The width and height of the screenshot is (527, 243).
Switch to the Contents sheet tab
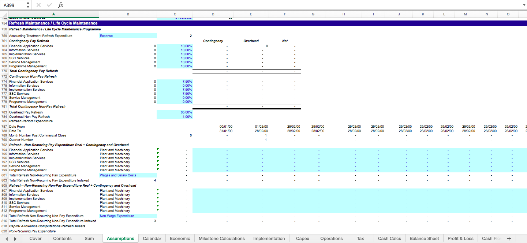point(62,239)
